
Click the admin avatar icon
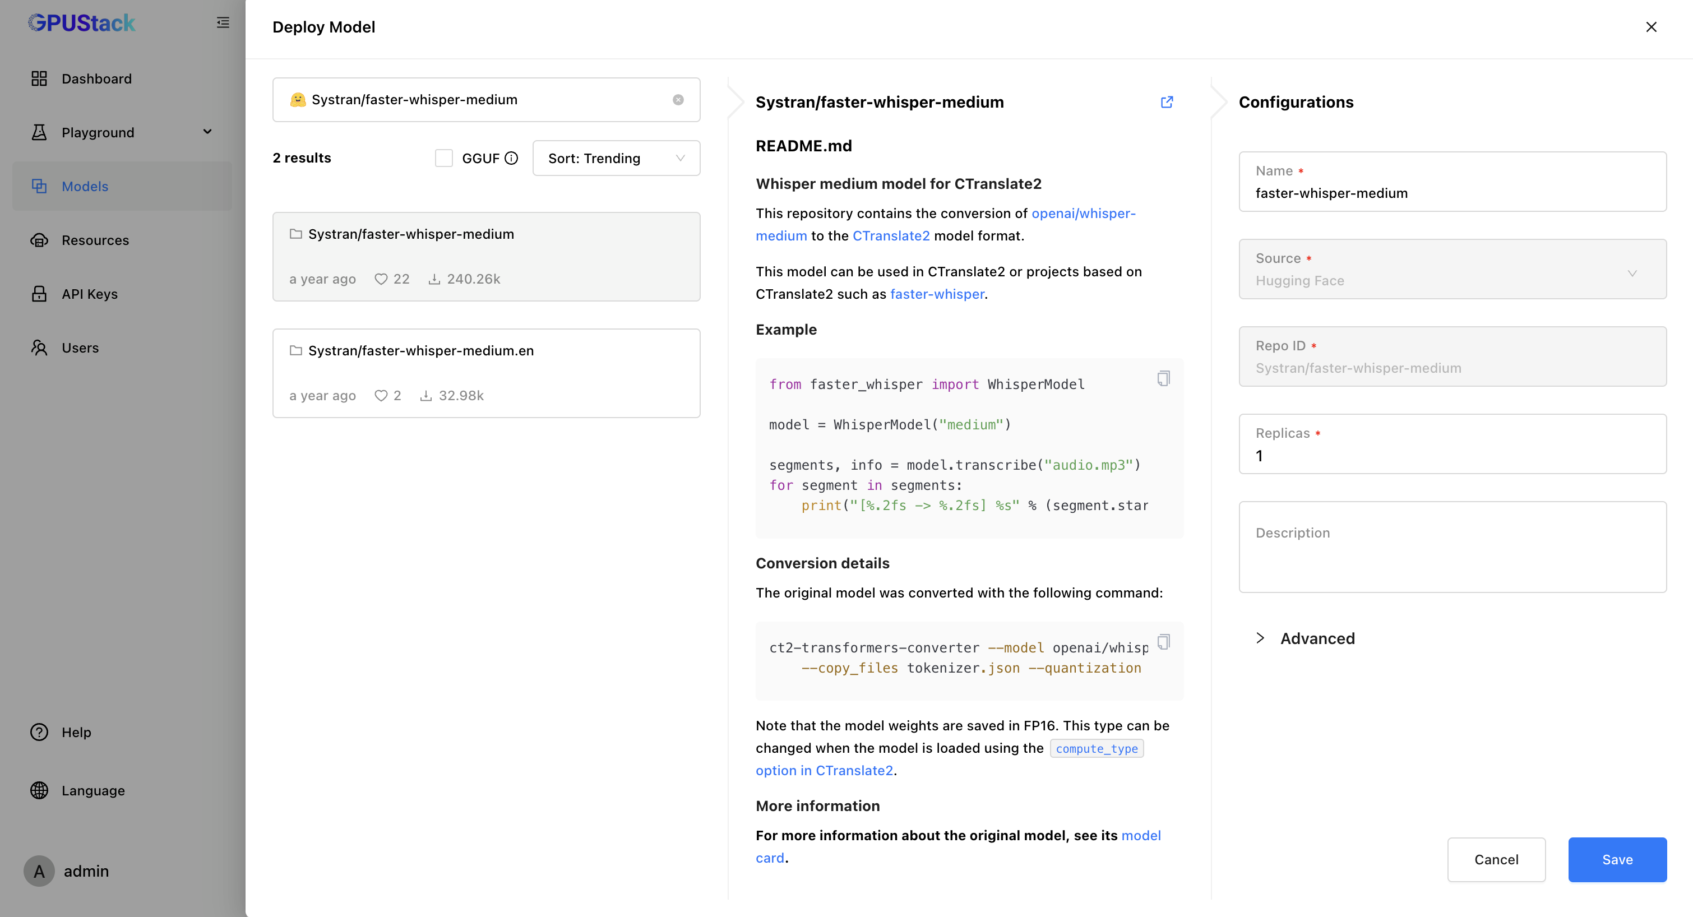[x=39, y=872]
